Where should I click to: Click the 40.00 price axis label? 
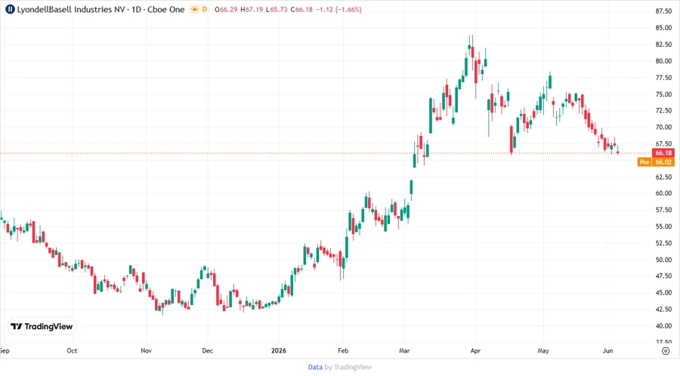[663, 325]
